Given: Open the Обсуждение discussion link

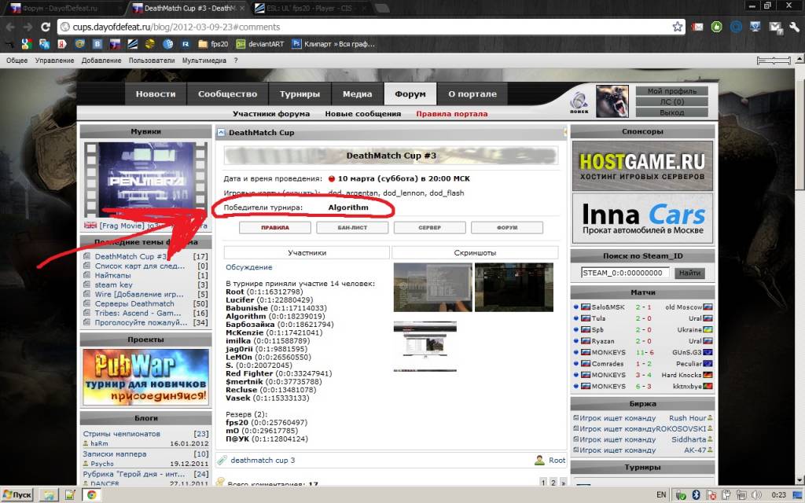Looking at the screenshot, I should pyautogui.click(x=249, y=267).
